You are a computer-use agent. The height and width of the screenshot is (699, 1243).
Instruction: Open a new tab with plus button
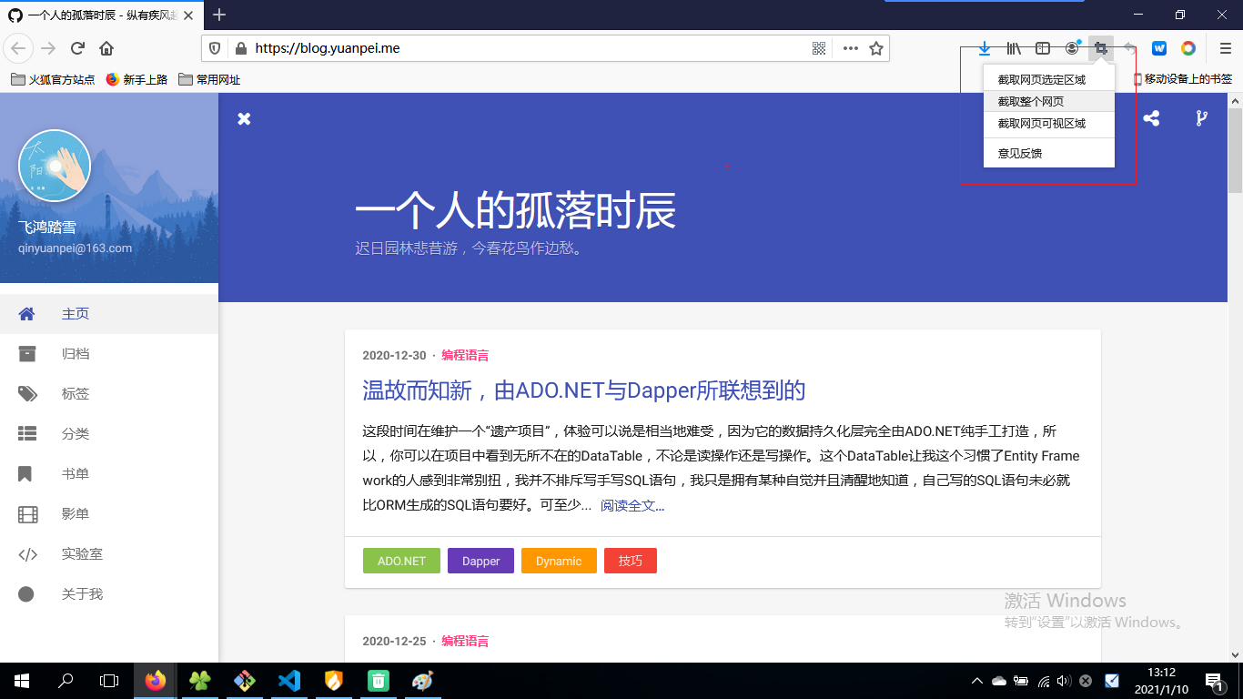[x=219, y=15]
